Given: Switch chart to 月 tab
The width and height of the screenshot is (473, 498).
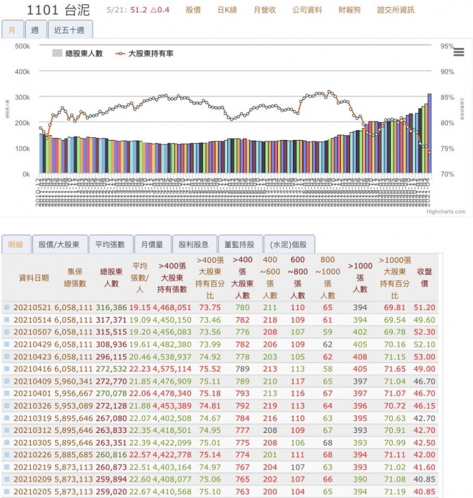Looking at the screenshot, I should [x=12, y=30].
